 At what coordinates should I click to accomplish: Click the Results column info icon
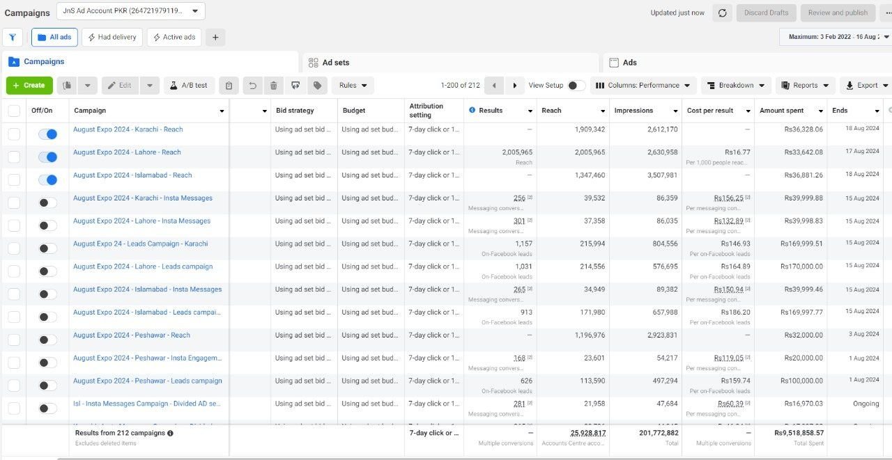pyautogui.click(x=472, y=110)
